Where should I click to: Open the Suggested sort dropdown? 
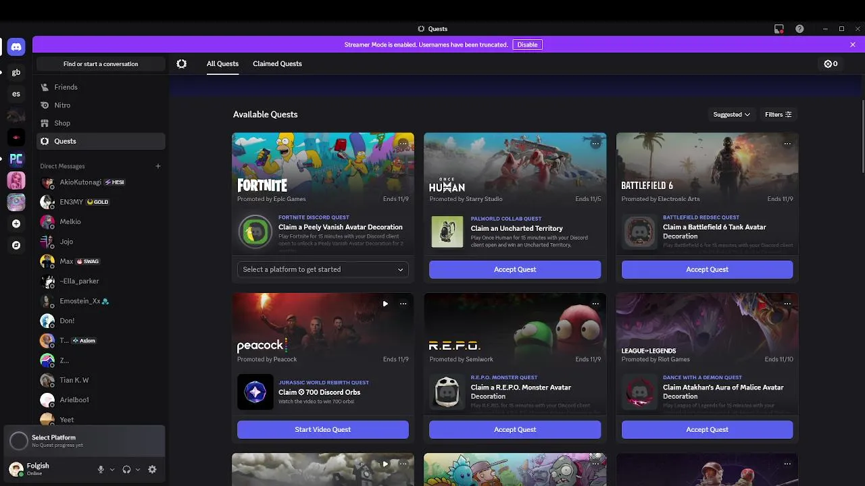(731, 115)
